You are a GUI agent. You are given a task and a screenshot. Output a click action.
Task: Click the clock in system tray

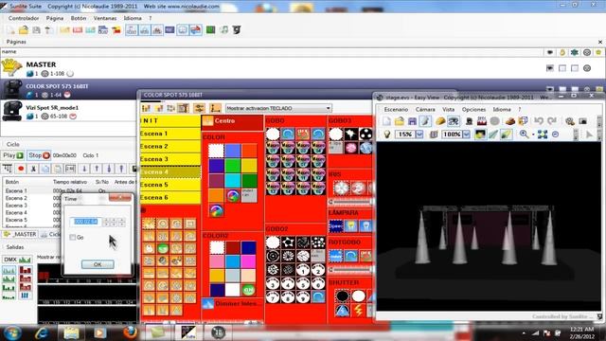582,332
